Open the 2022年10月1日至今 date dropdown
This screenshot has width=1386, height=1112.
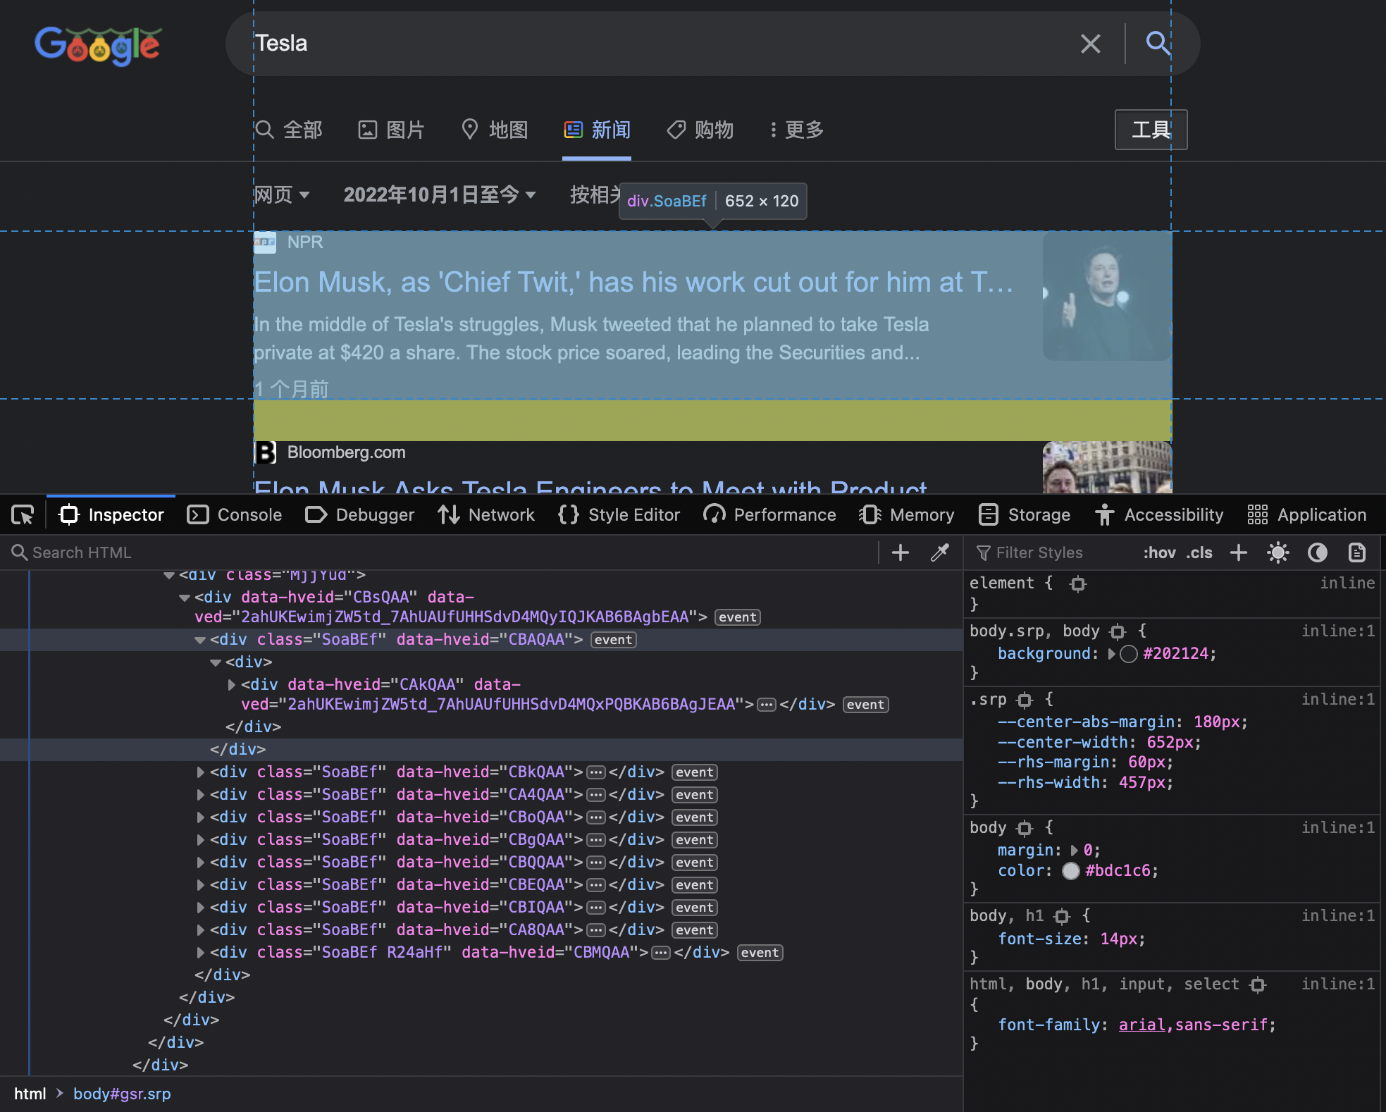(440, 194)
